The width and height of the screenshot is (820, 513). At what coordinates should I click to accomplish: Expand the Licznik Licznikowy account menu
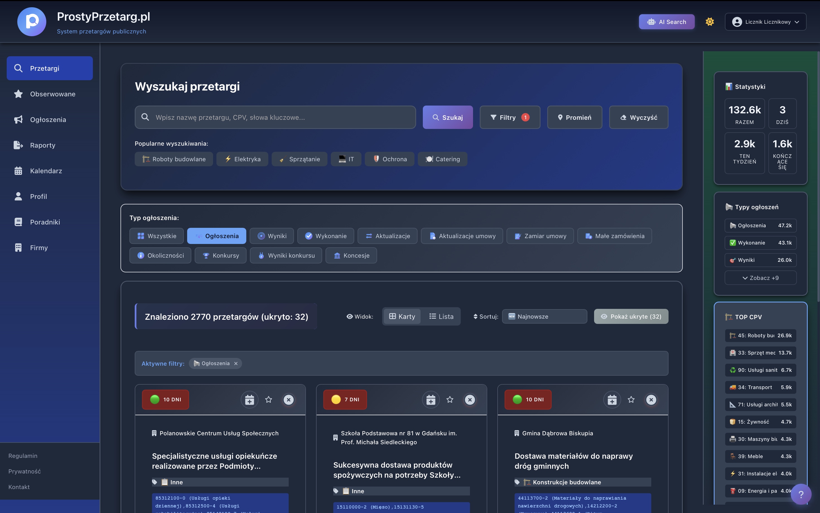(766, 21)
